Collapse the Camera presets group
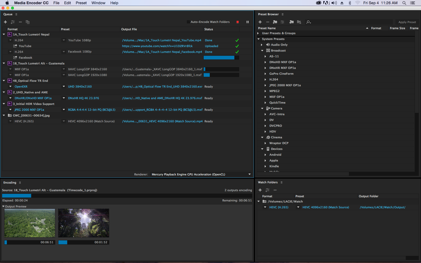The width and height of the screenshot is (421, 263). pos(262,108)
